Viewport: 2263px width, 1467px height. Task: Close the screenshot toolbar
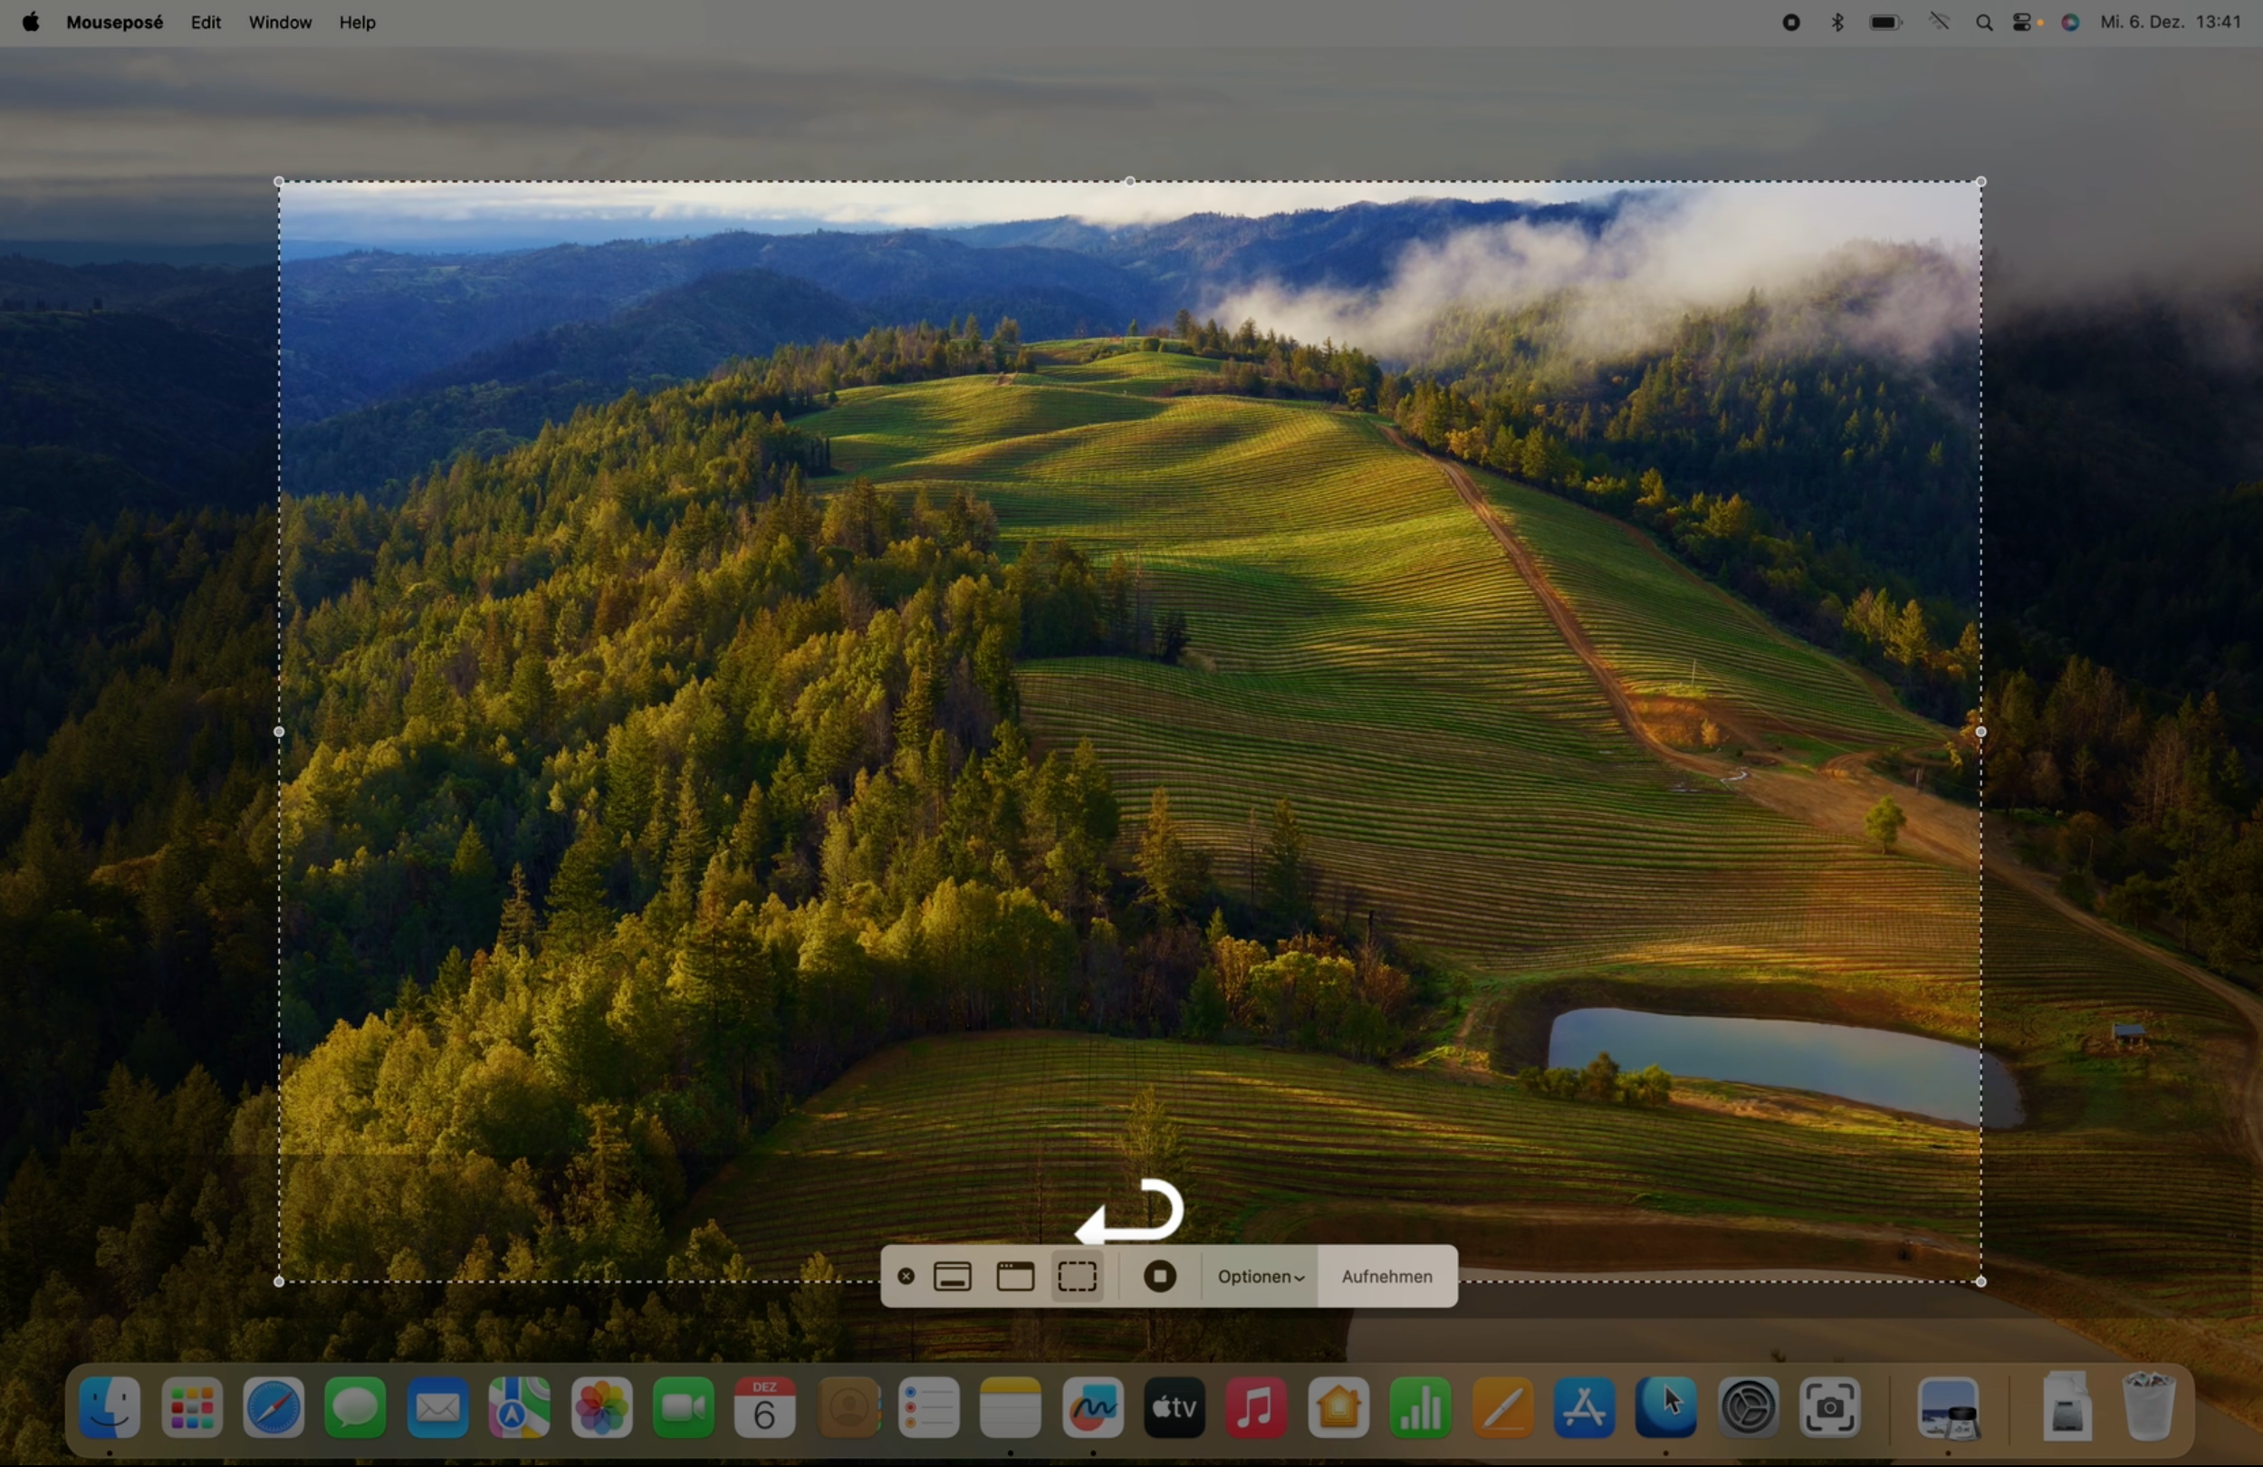tap(906, 1276)
